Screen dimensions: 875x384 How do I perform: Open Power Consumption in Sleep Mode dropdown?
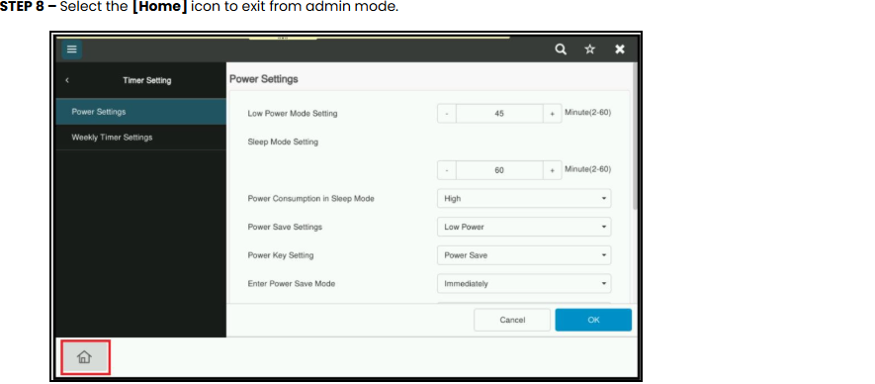click(524, 198)
